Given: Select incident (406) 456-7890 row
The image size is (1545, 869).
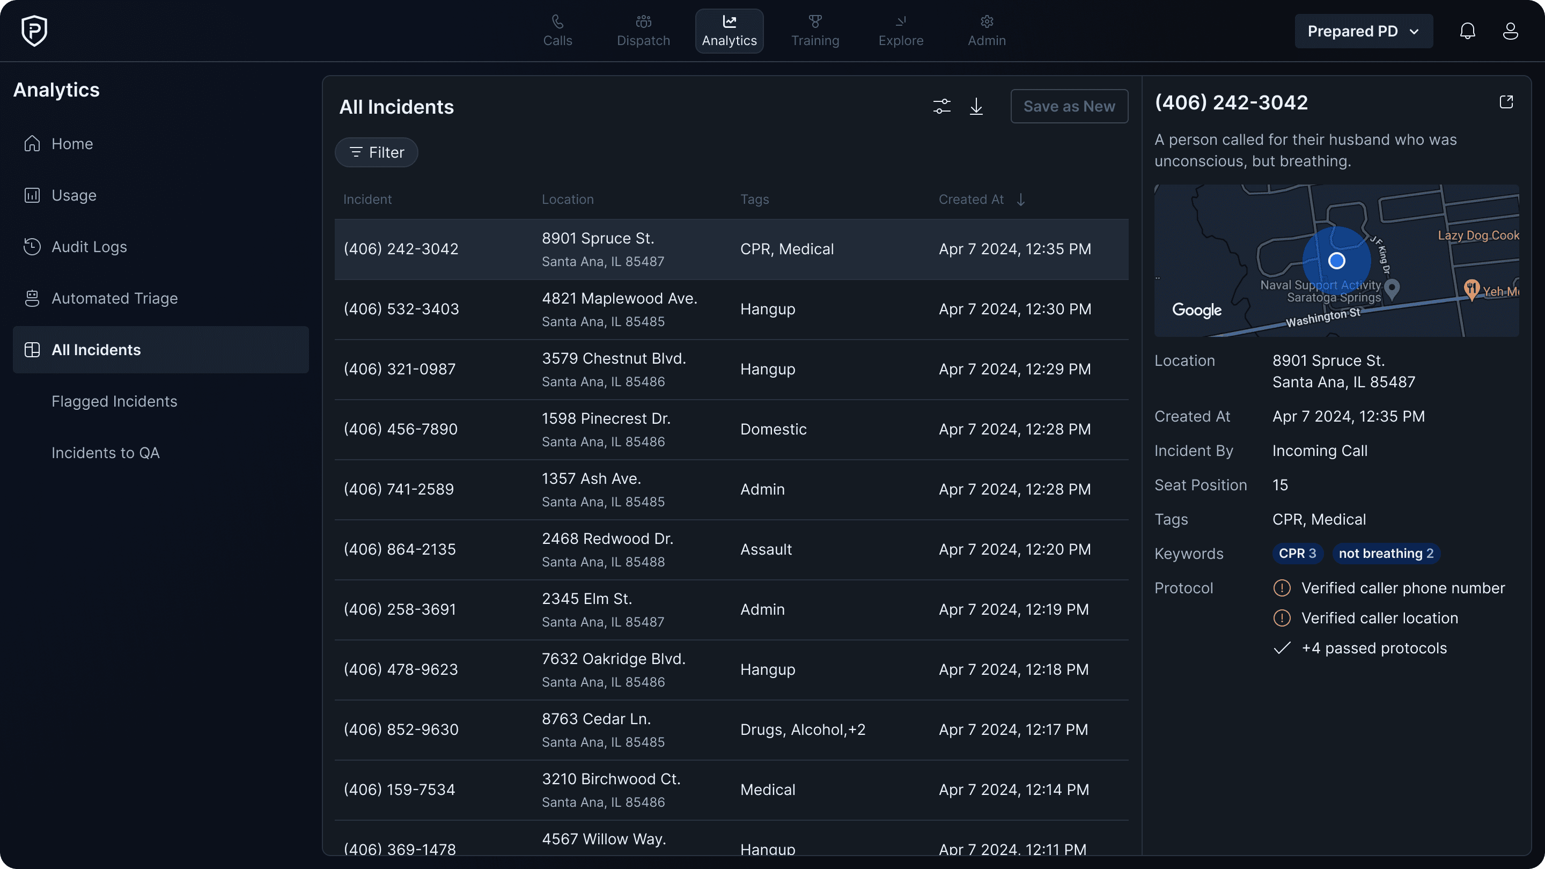Looking at the screenshot, I should (x=731, y=429).
